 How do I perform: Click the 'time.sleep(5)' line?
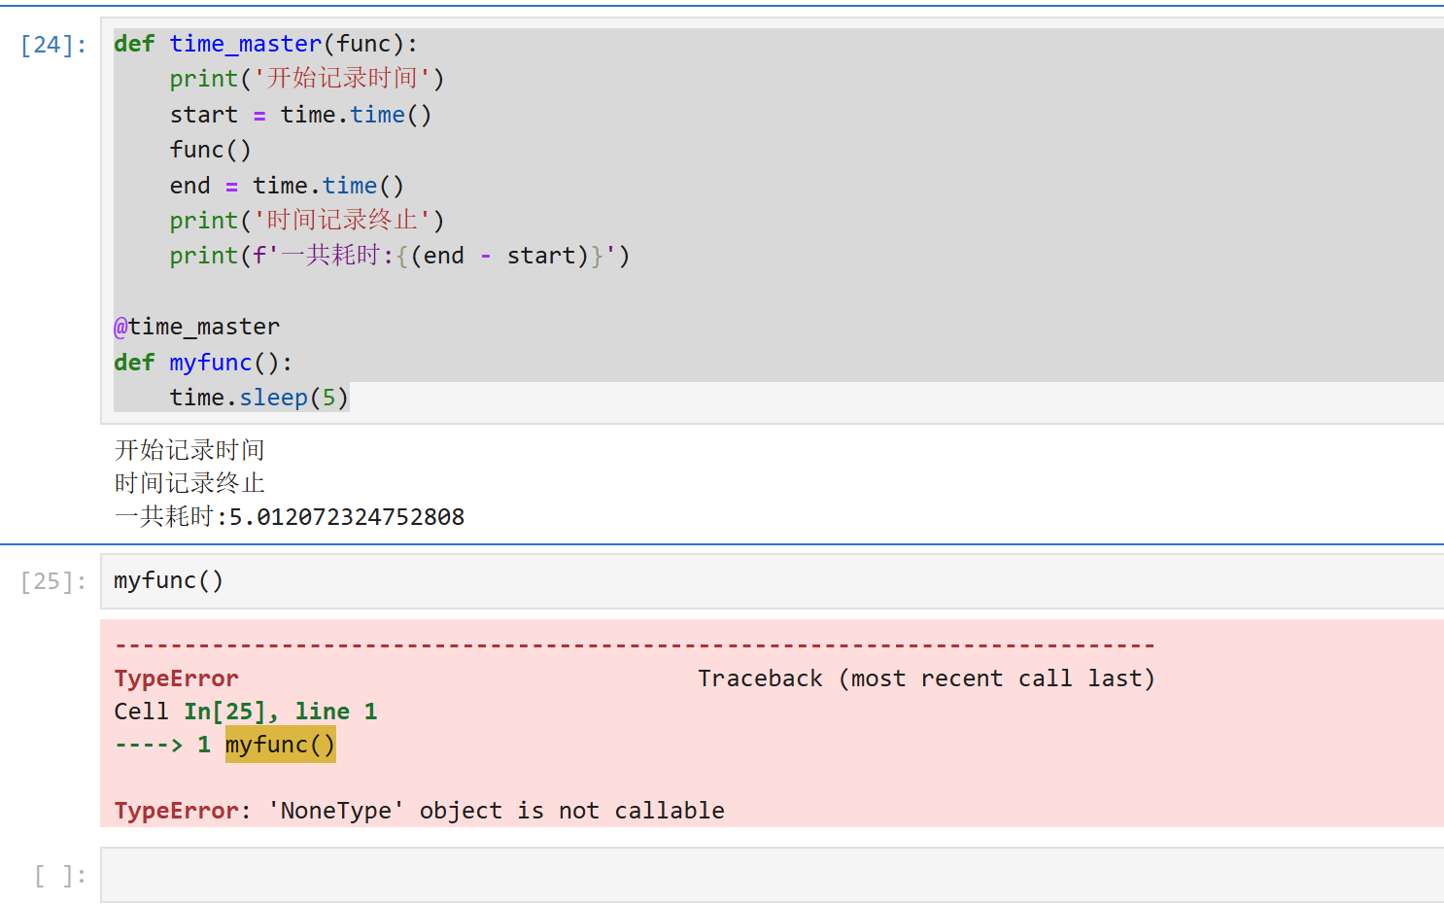pos(258,398)
